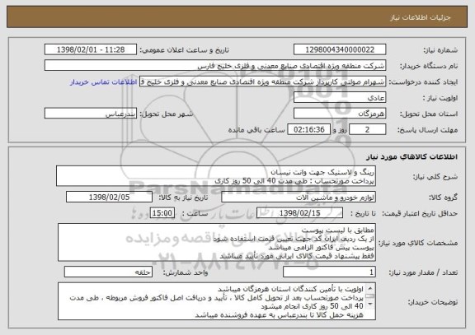Click the label شماره نیاز
Screen dimensions: 475x335
tap(440, 50)
